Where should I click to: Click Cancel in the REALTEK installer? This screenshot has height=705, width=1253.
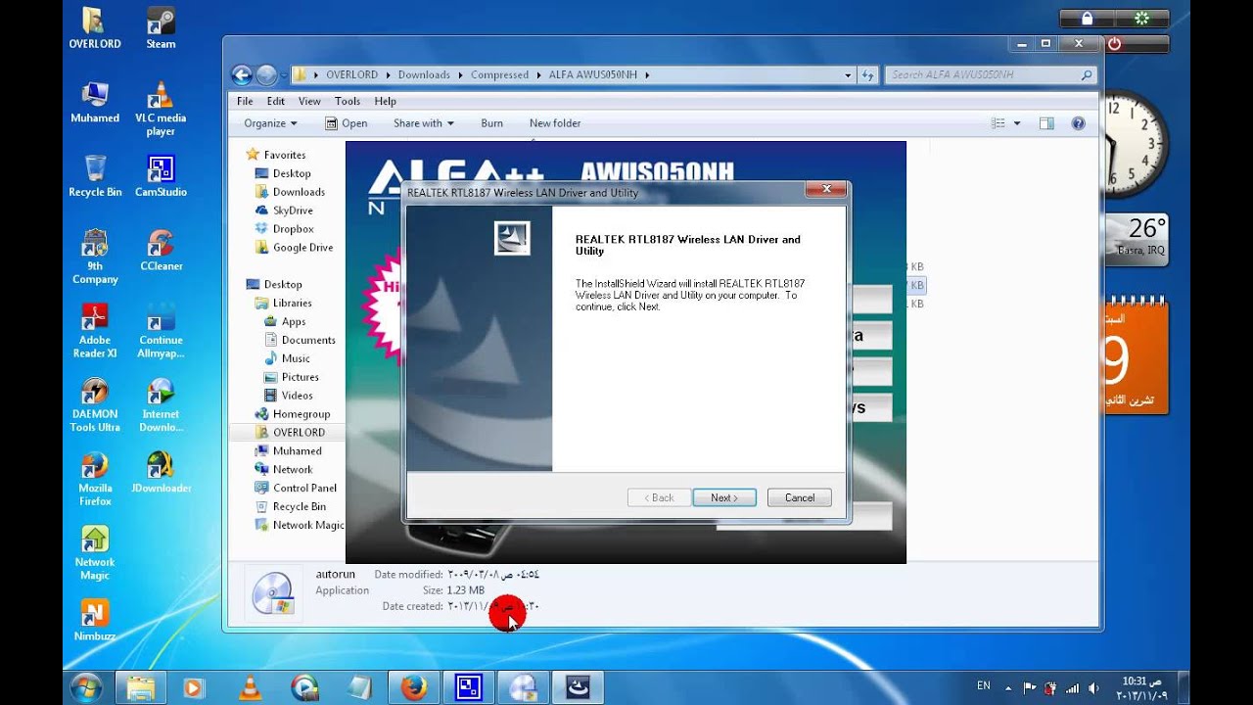800,497
